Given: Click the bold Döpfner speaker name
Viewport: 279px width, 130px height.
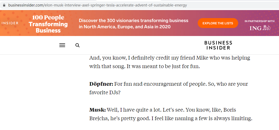Looking at the screenshot, I should [x=101, y=84].
